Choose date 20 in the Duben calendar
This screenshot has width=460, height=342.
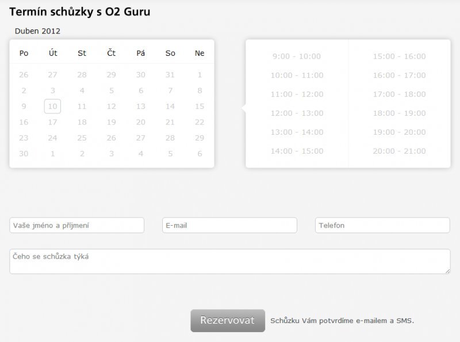click(141, 122)
